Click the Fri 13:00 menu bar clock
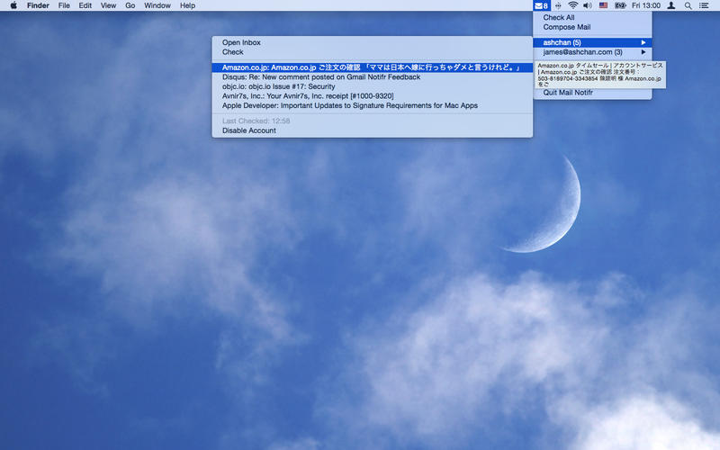The image size is (720, 450). (x=645, y=5)
